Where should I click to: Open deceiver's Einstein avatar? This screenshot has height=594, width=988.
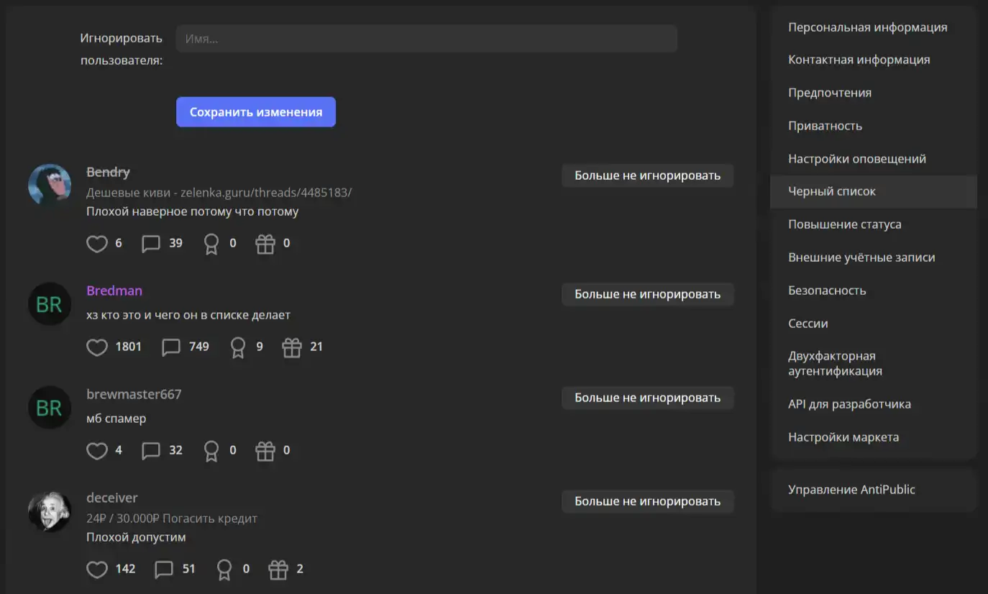click(50, 511)
